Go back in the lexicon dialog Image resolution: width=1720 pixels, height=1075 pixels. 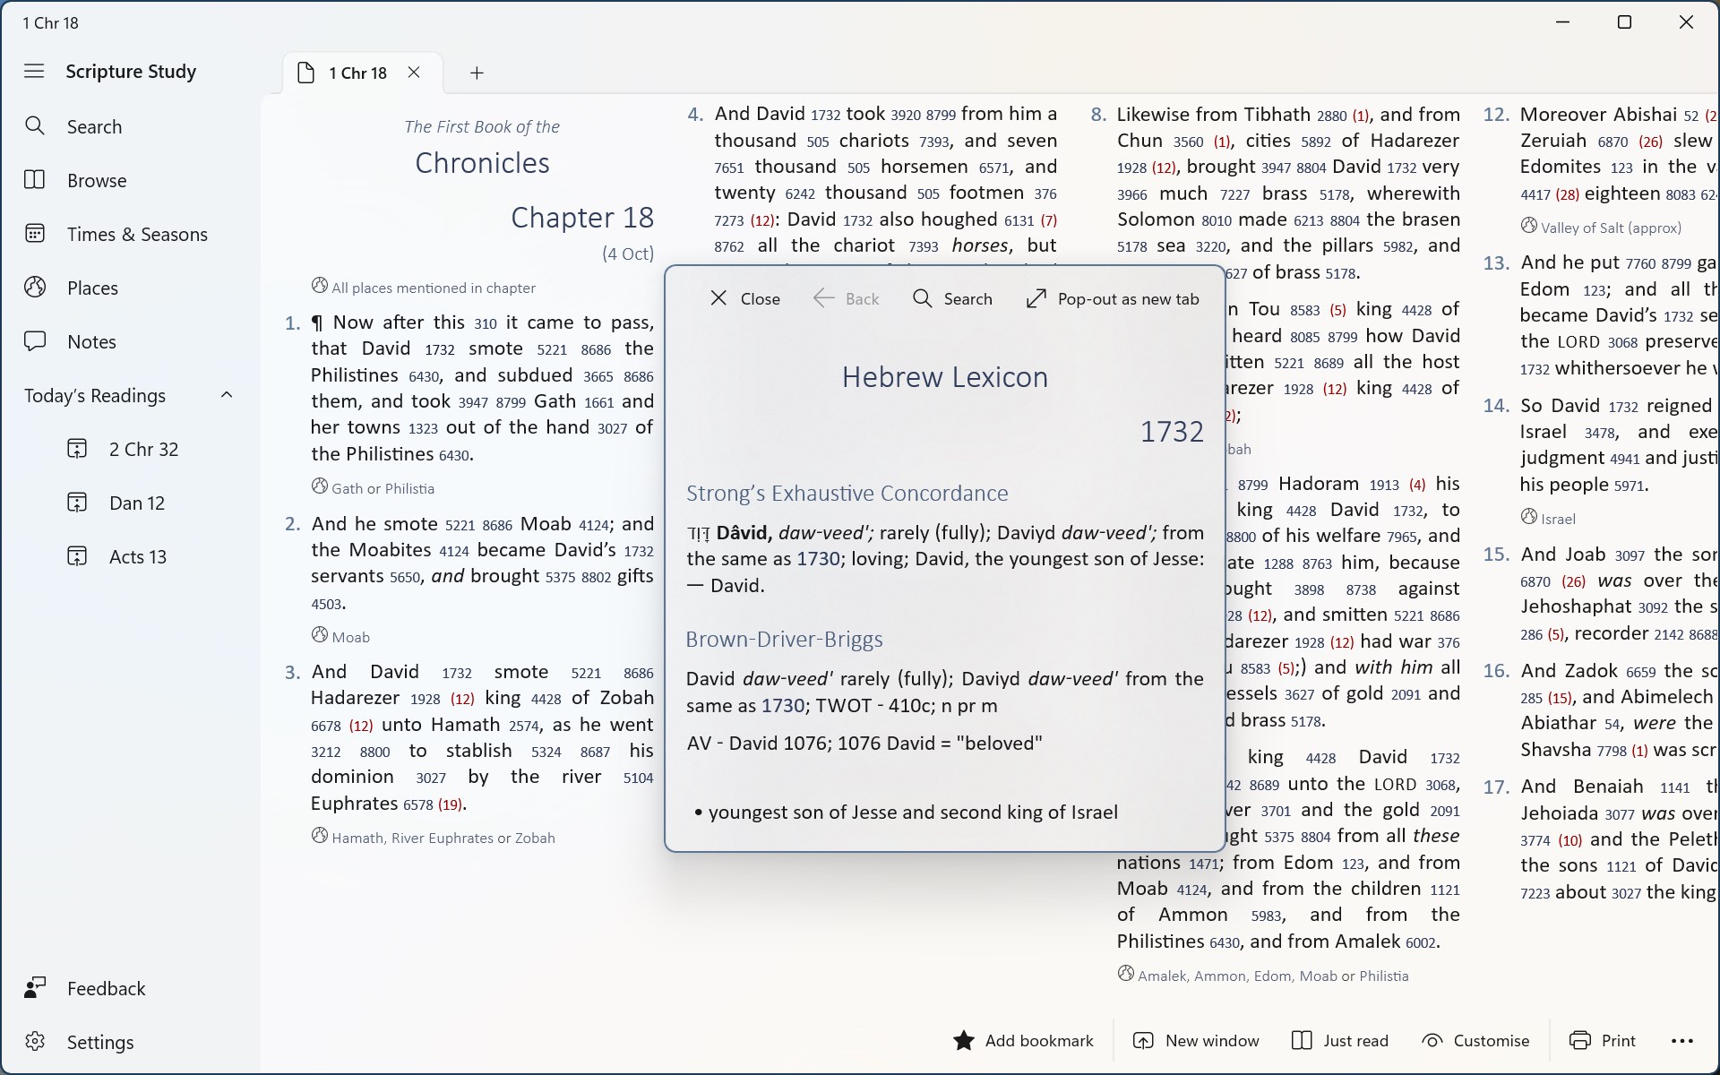coord(846,298)
